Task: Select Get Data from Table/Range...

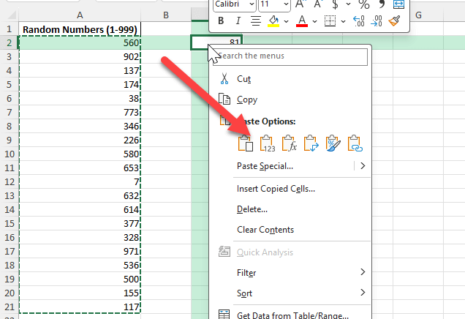Action: [x=292, y=315]
